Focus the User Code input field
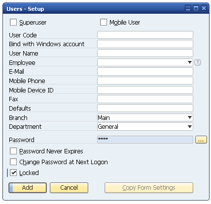The image size is (211, 204). 145,35
